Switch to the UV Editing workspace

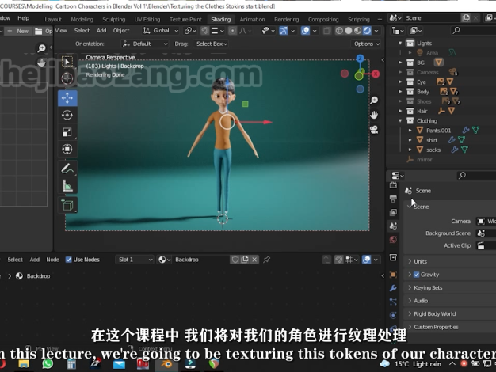pos(147,19)
